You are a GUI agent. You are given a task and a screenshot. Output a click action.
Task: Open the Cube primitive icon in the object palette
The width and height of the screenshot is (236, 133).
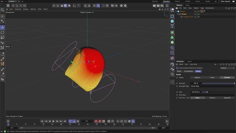pyautogui.click(x=172, y=21)
